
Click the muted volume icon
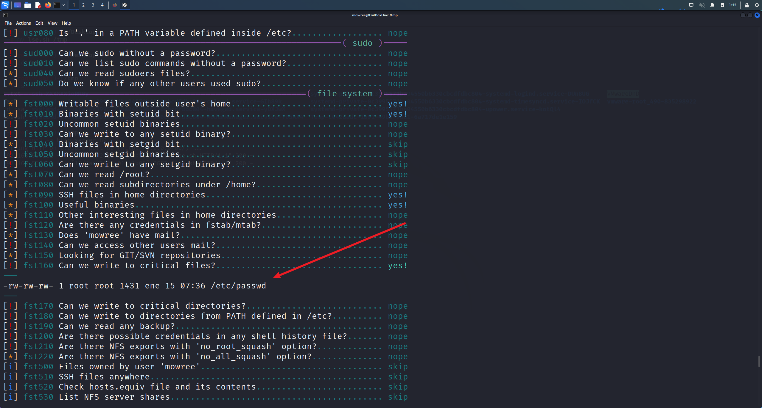[x=702, y=5]
